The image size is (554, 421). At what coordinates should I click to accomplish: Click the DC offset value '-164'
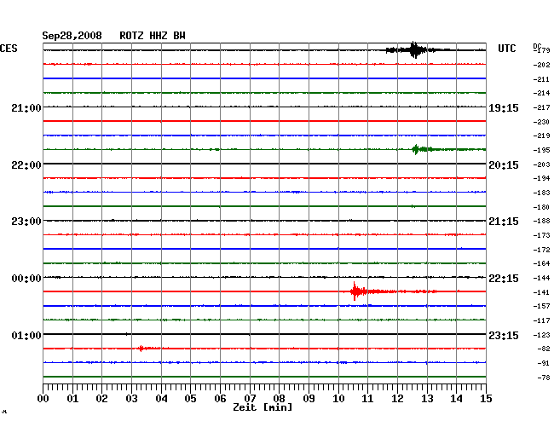[541, 263]
